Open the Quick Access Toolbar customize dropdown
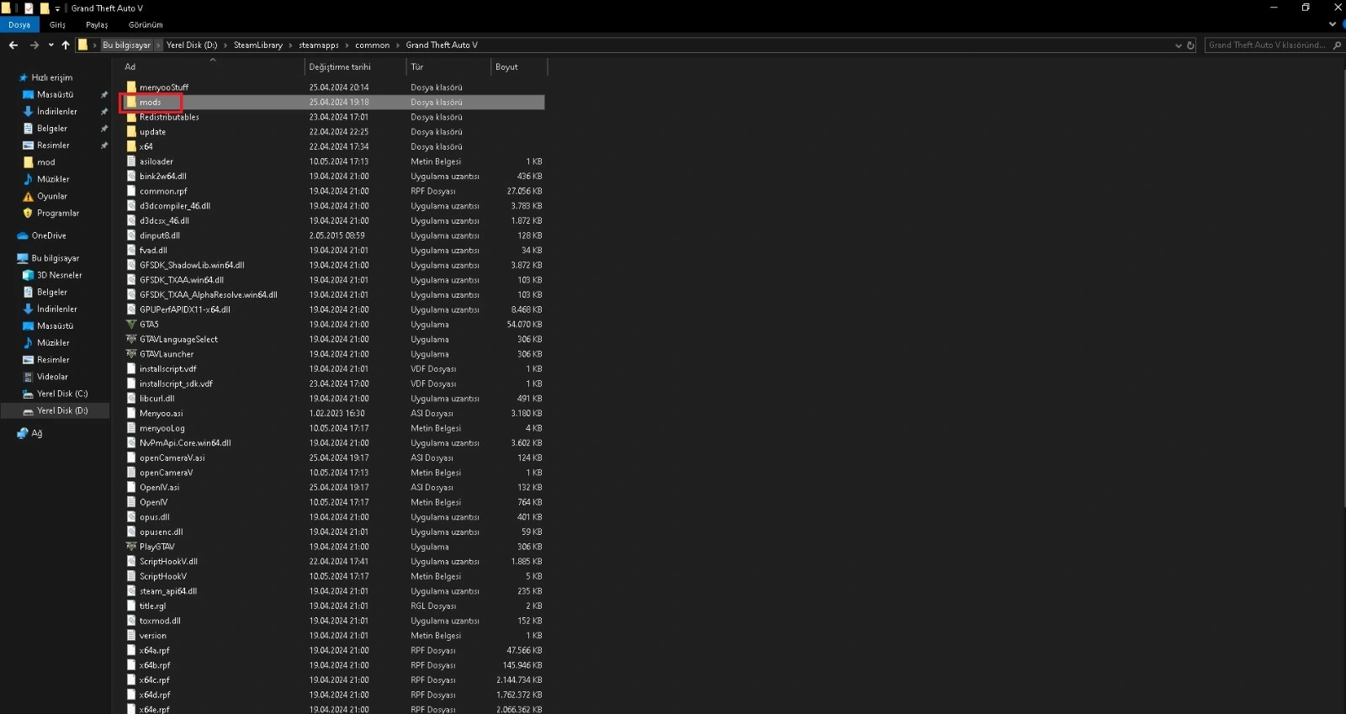 57,8
